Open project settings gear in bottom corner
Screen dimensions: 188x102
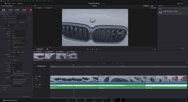coord(185,100)
